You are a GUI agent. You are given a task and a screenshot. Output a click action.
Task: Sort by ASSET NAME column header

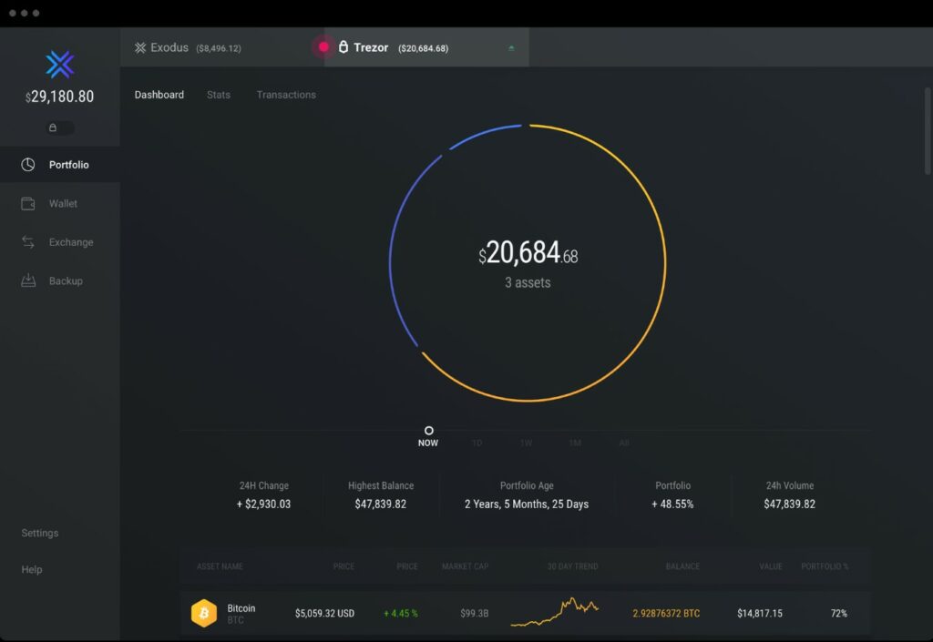click(x=220, y=566)
